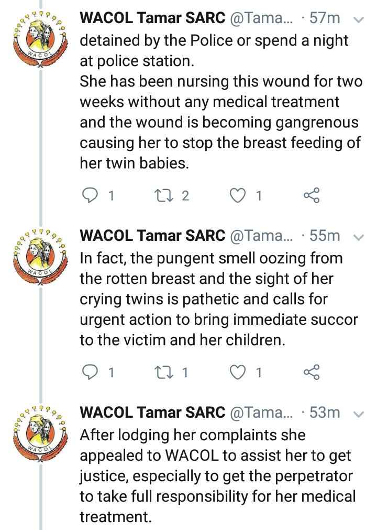Open WACOL avatar on the 57m tweet
Screen dimensions: 377x530
[x=40, y=39]
